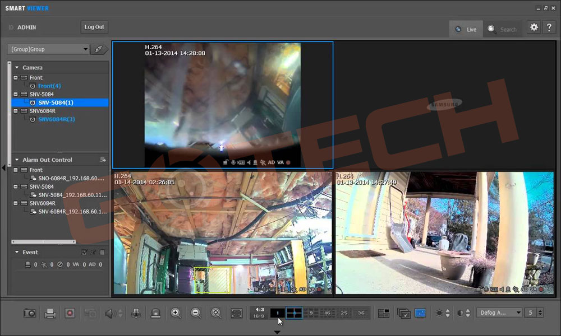
Task: Select the 4:3 aspect ratio option
Action: (x=259, y=309)
